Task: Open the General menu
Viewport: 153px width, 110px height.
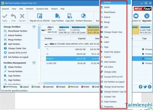Action: click(x=5, y=9)
